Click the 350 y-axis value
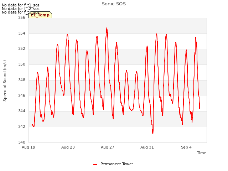Screen dimensions: 228x171 click(22, 64)
